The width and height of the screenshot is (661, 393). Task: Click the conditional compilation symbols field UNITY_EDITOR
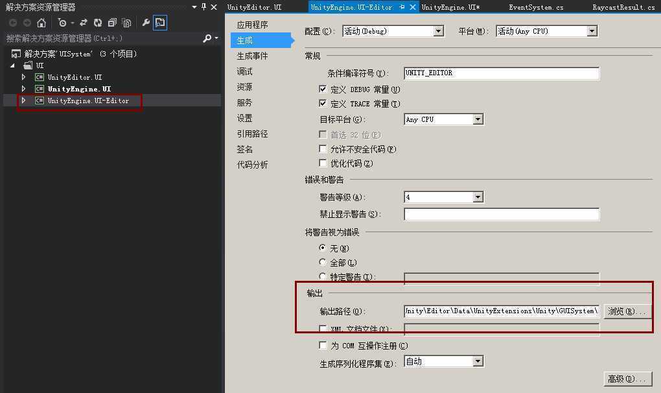tap(501, 73)
